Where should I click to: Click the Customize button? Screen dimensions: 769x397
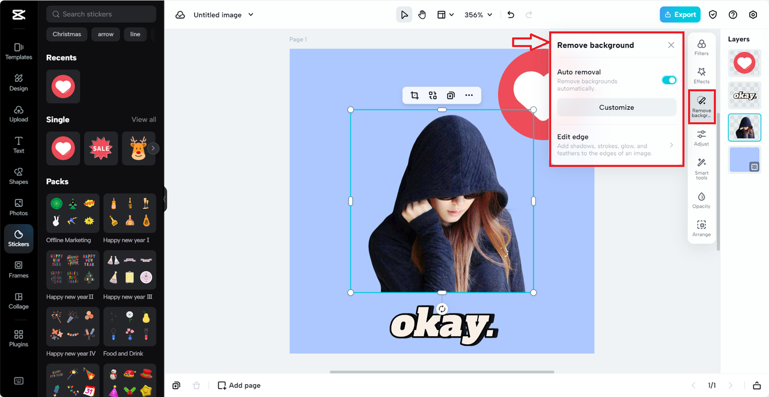click(616, 108)
